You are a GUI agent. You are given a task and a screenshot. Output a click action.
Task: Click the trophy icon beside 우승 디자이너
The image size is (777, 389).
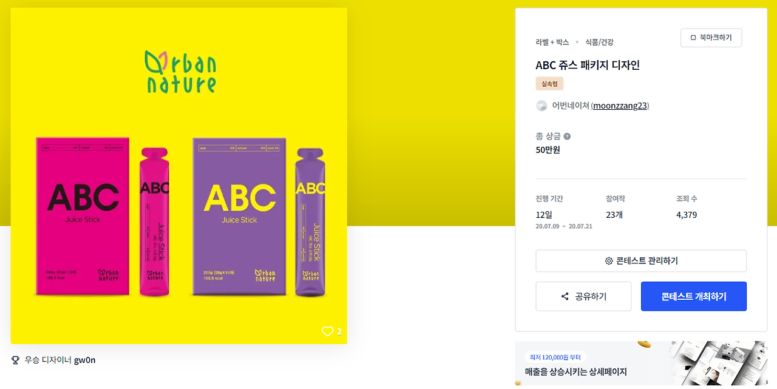[16, 360]
